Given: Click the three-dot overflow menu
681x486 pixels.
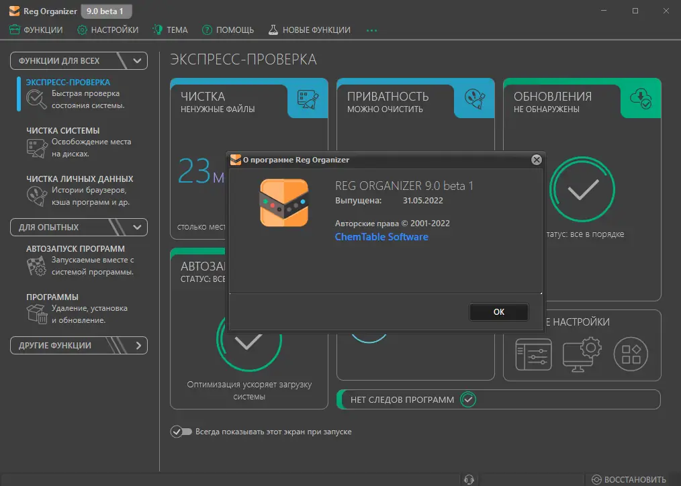Looking at the screenshot, I should 372,30.
